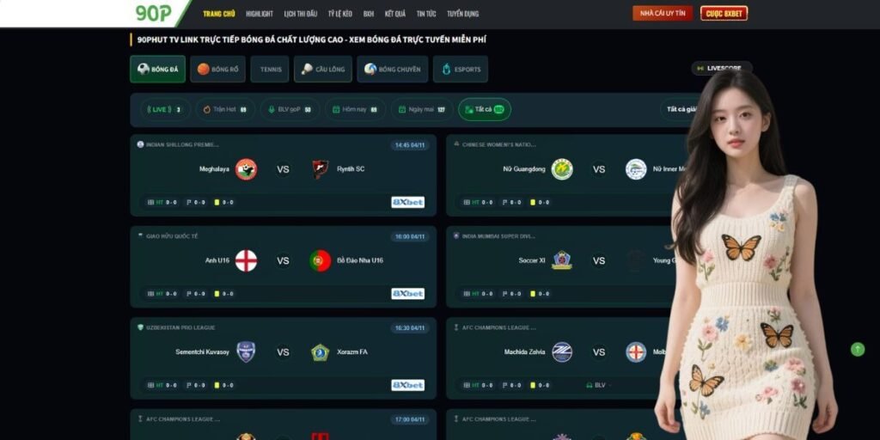
Task: Open the Bóng Chuyền volleyball category
Action: tap(392, 69)
